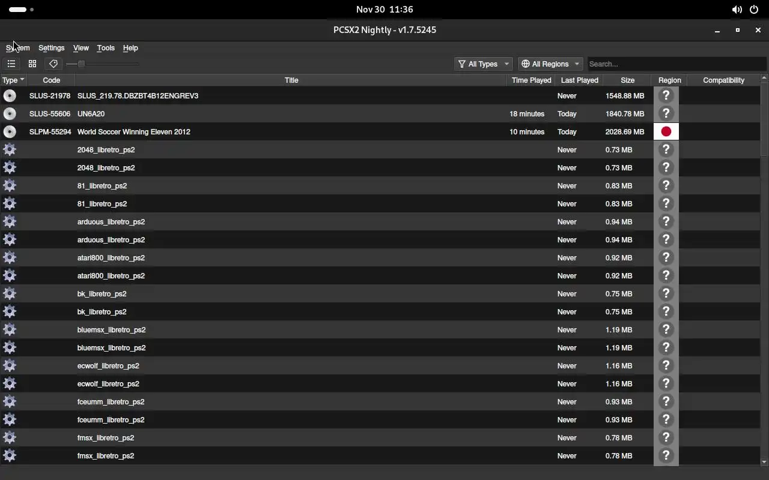Open the power system menu icon
The image size is (769, 480).
pyautogui.click(x=754, y=10)
